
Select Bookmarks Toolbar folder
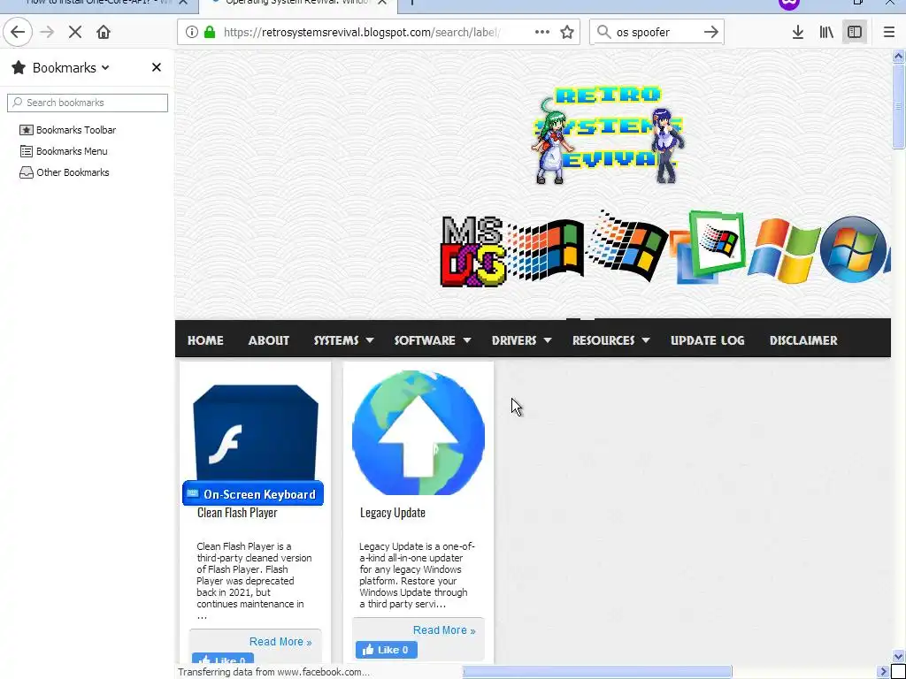click(x=67, y=130)
